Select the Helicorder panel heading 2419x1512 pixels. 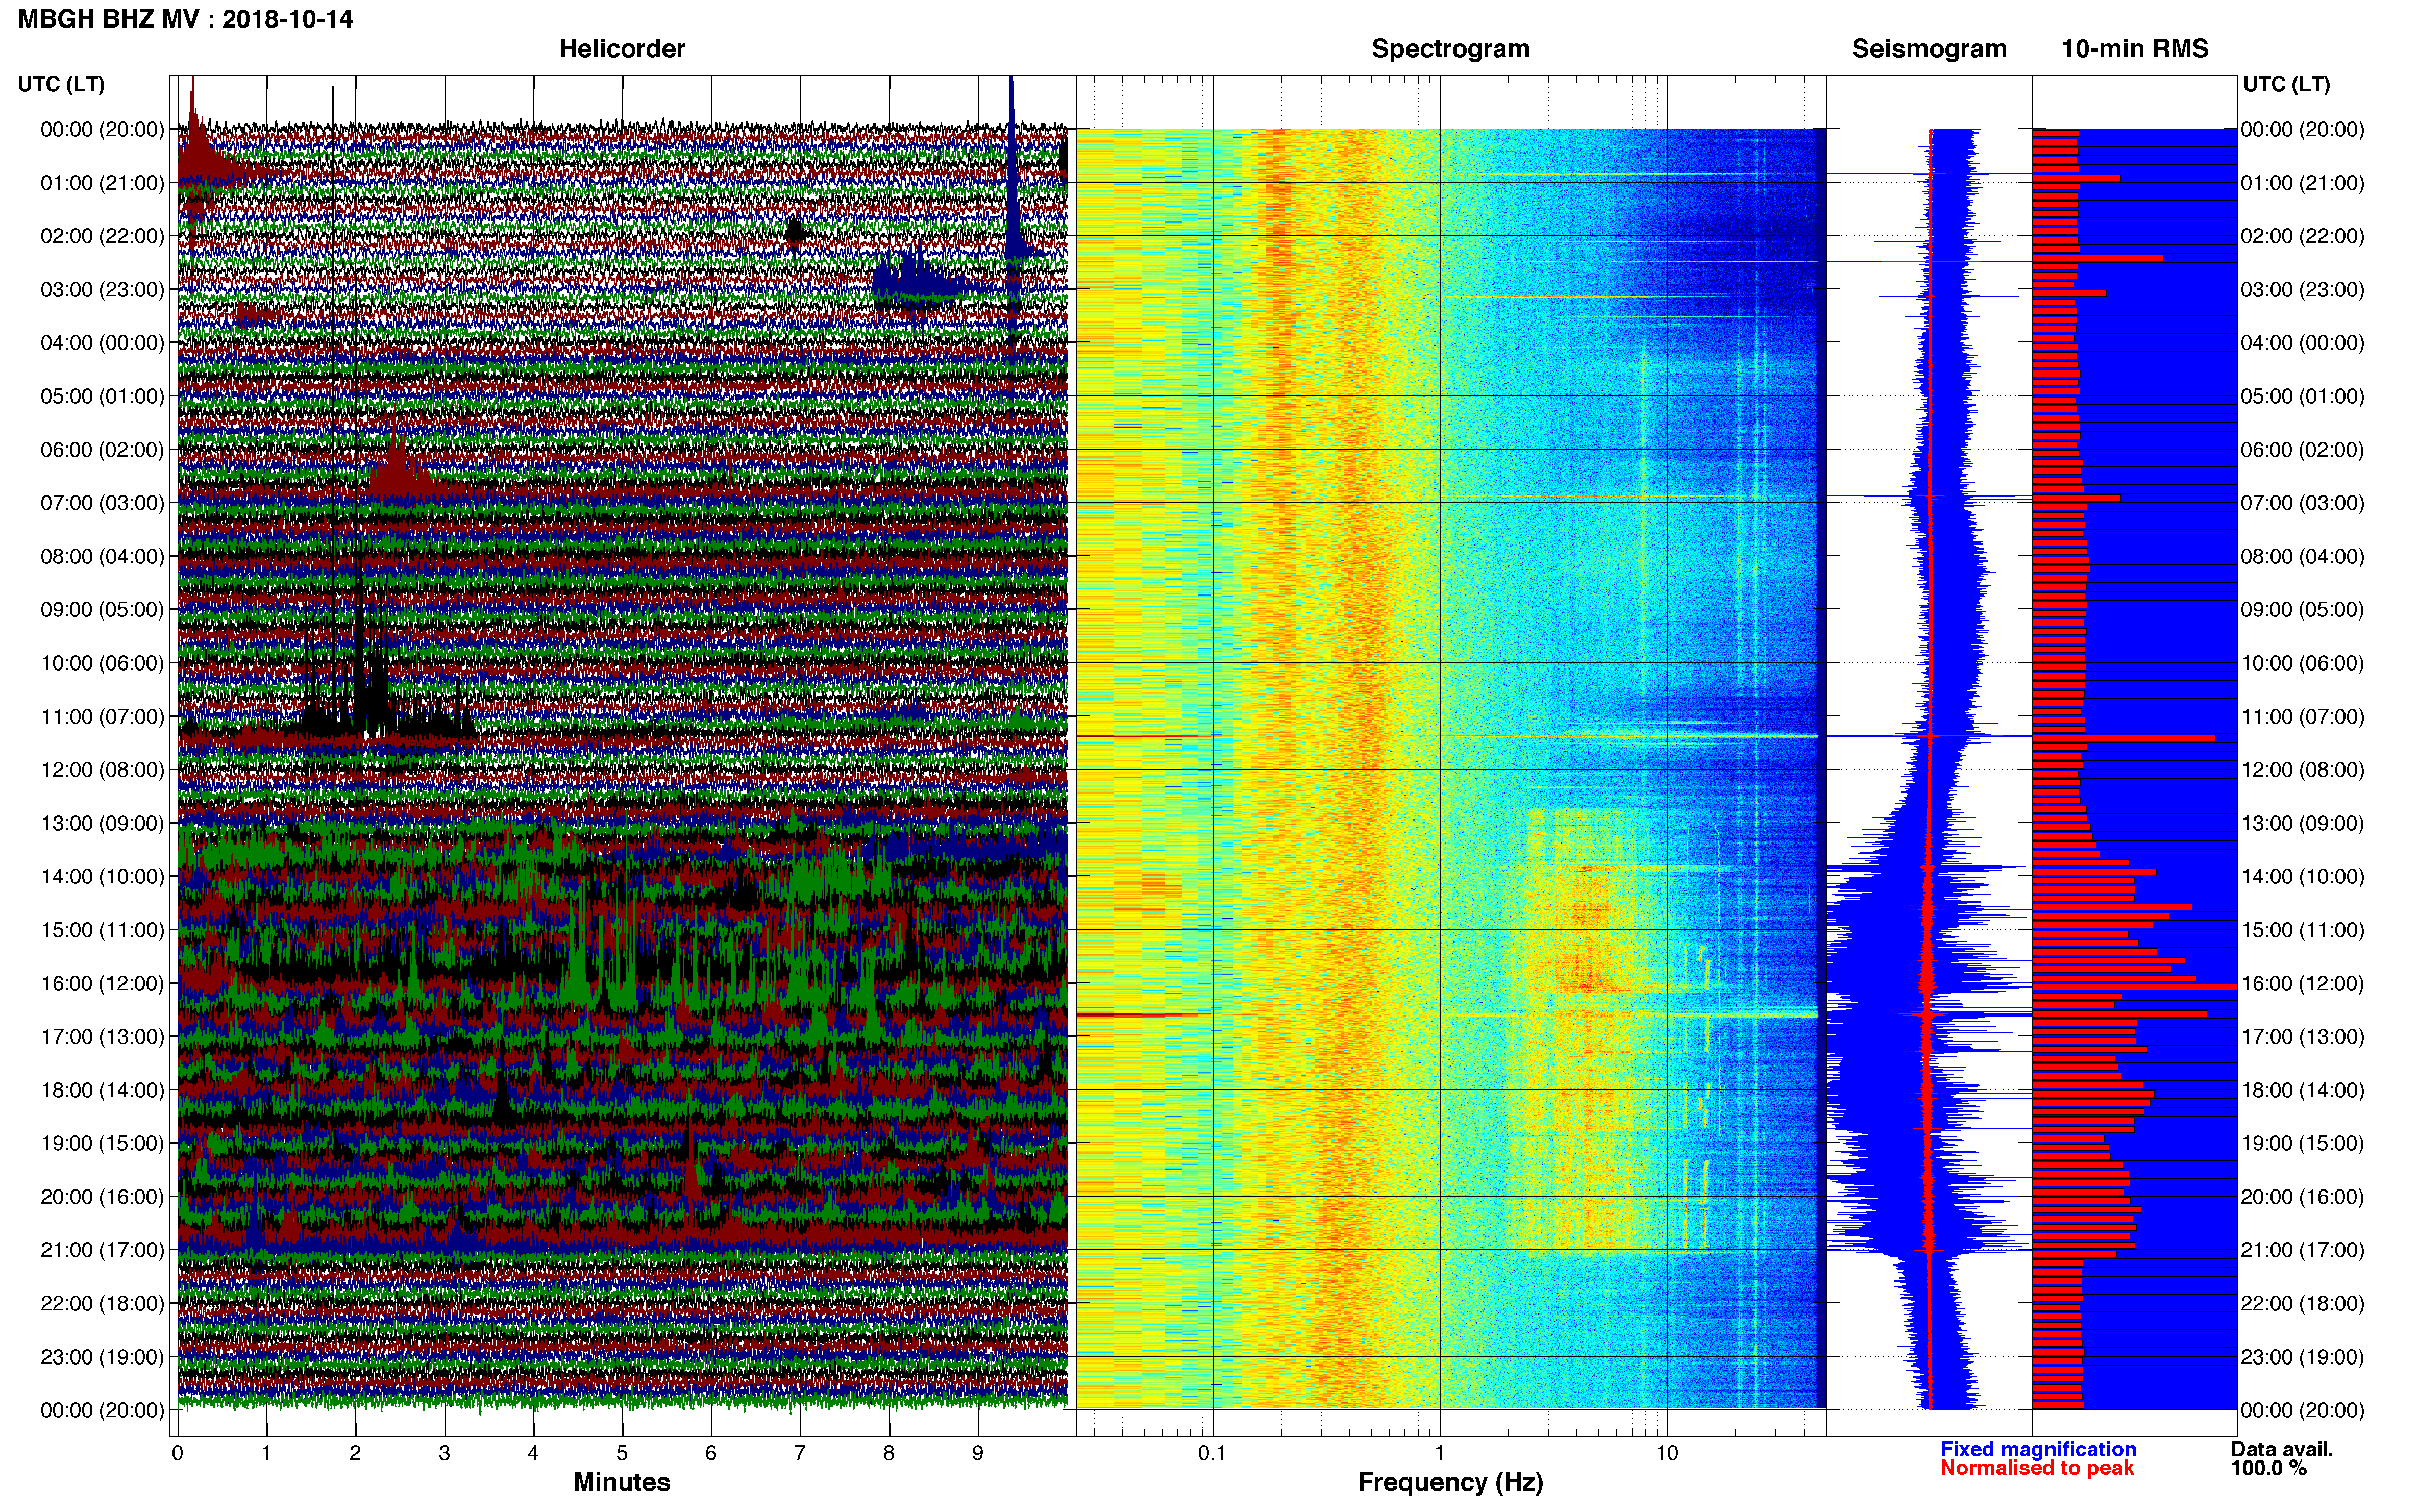click(x=622, y=49)
